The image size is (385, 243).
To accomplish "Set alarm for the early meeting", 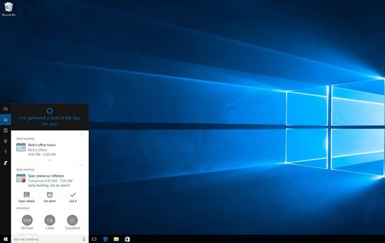I will click(x=50, y=197).
